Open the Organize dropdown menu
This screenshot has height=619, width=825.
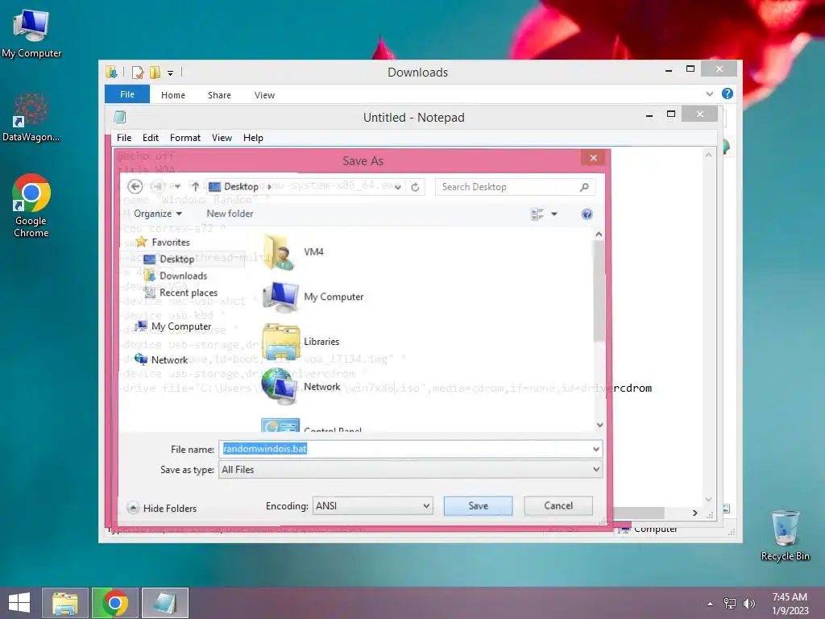tap(158, 214)
